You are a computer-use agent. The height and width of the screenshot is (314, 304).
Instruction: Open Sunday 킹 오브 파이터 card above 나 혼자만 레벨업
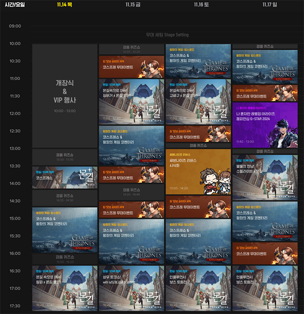click(265, 93)
